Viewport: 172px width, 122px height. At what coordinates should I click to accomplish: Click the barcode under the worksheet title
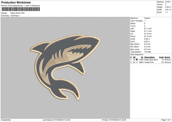tap(20, 9)
